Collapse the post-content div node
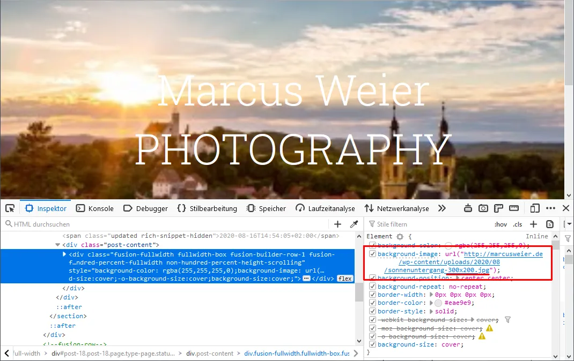The image size is (574, 361). pos(57,245)
